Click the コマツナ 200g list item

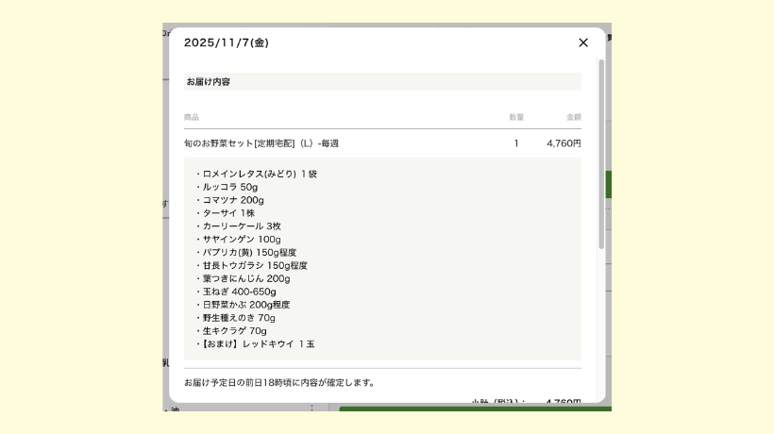232,201
